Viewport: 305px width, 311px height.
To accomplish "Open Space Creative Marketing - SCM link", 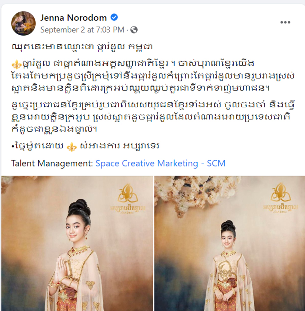I will tap(160, 163).
